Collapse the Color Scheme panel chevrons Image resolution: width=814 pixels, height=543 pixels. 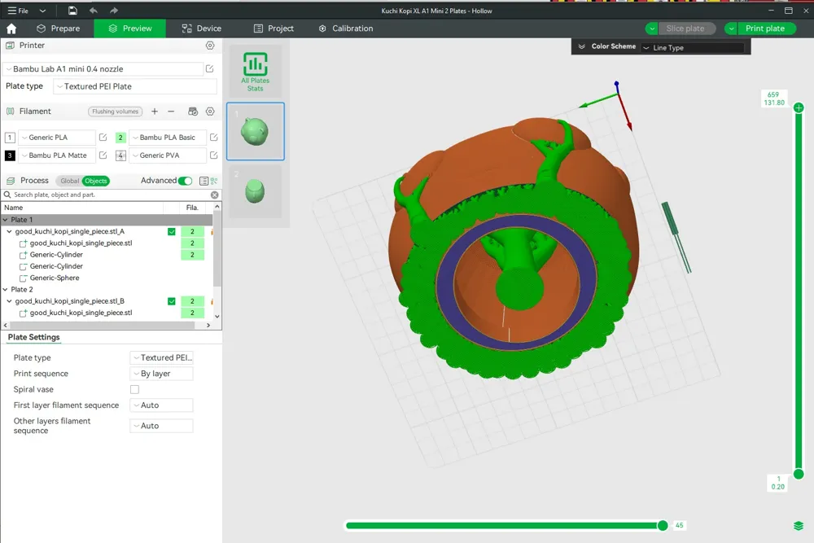click(581, 46)
